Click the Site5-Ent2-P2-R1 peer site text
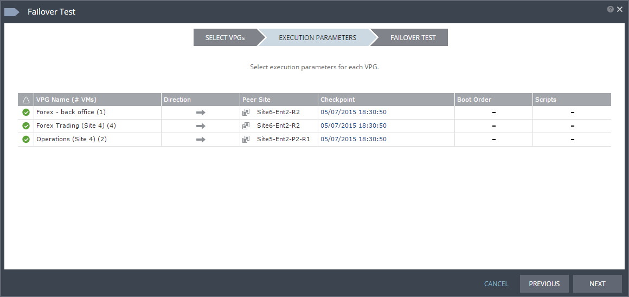629x297 pixels. (x=284, y=139)
